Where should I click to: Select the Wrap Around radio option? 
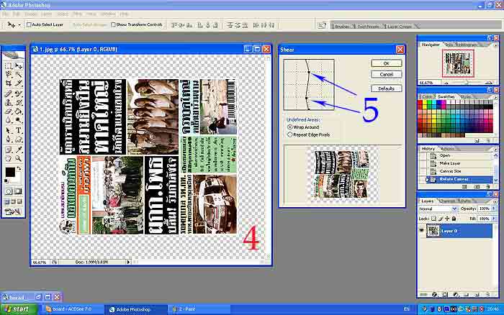point(289,127)
